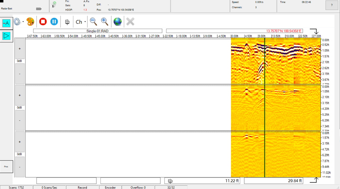The height and width of the screenshot is (189, 340).
Task: Toggle the play arrow side button
Action: click(x=6, y=36)
